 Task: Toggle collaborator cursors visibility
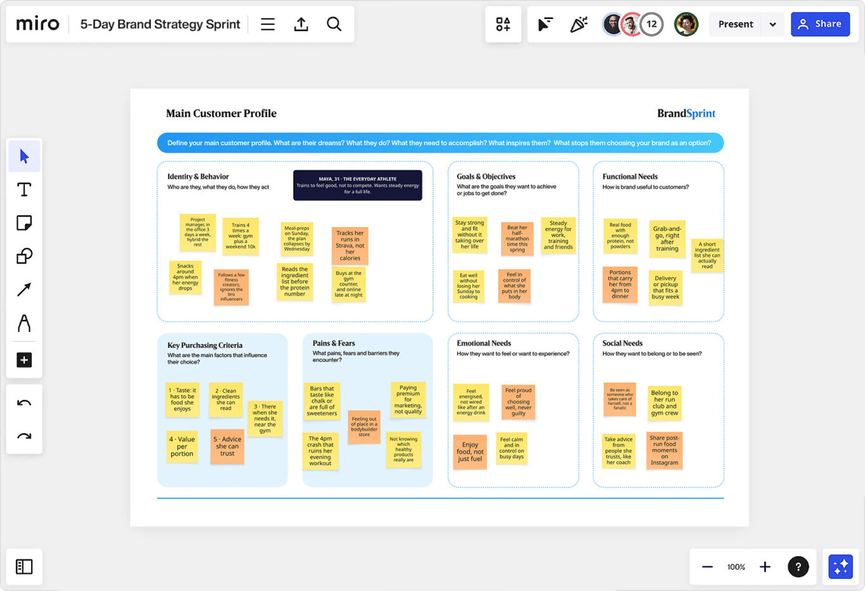(x=545, y=24)
